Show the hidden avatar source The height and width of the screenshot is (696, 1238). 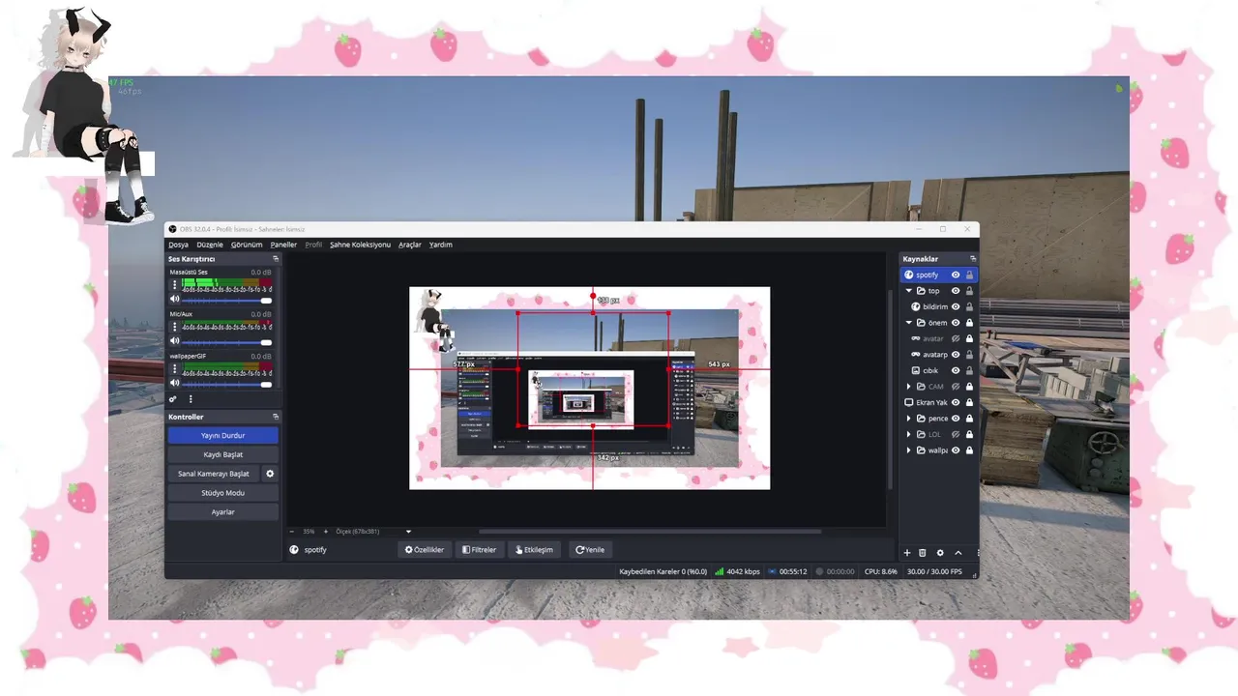coord(956,338)
